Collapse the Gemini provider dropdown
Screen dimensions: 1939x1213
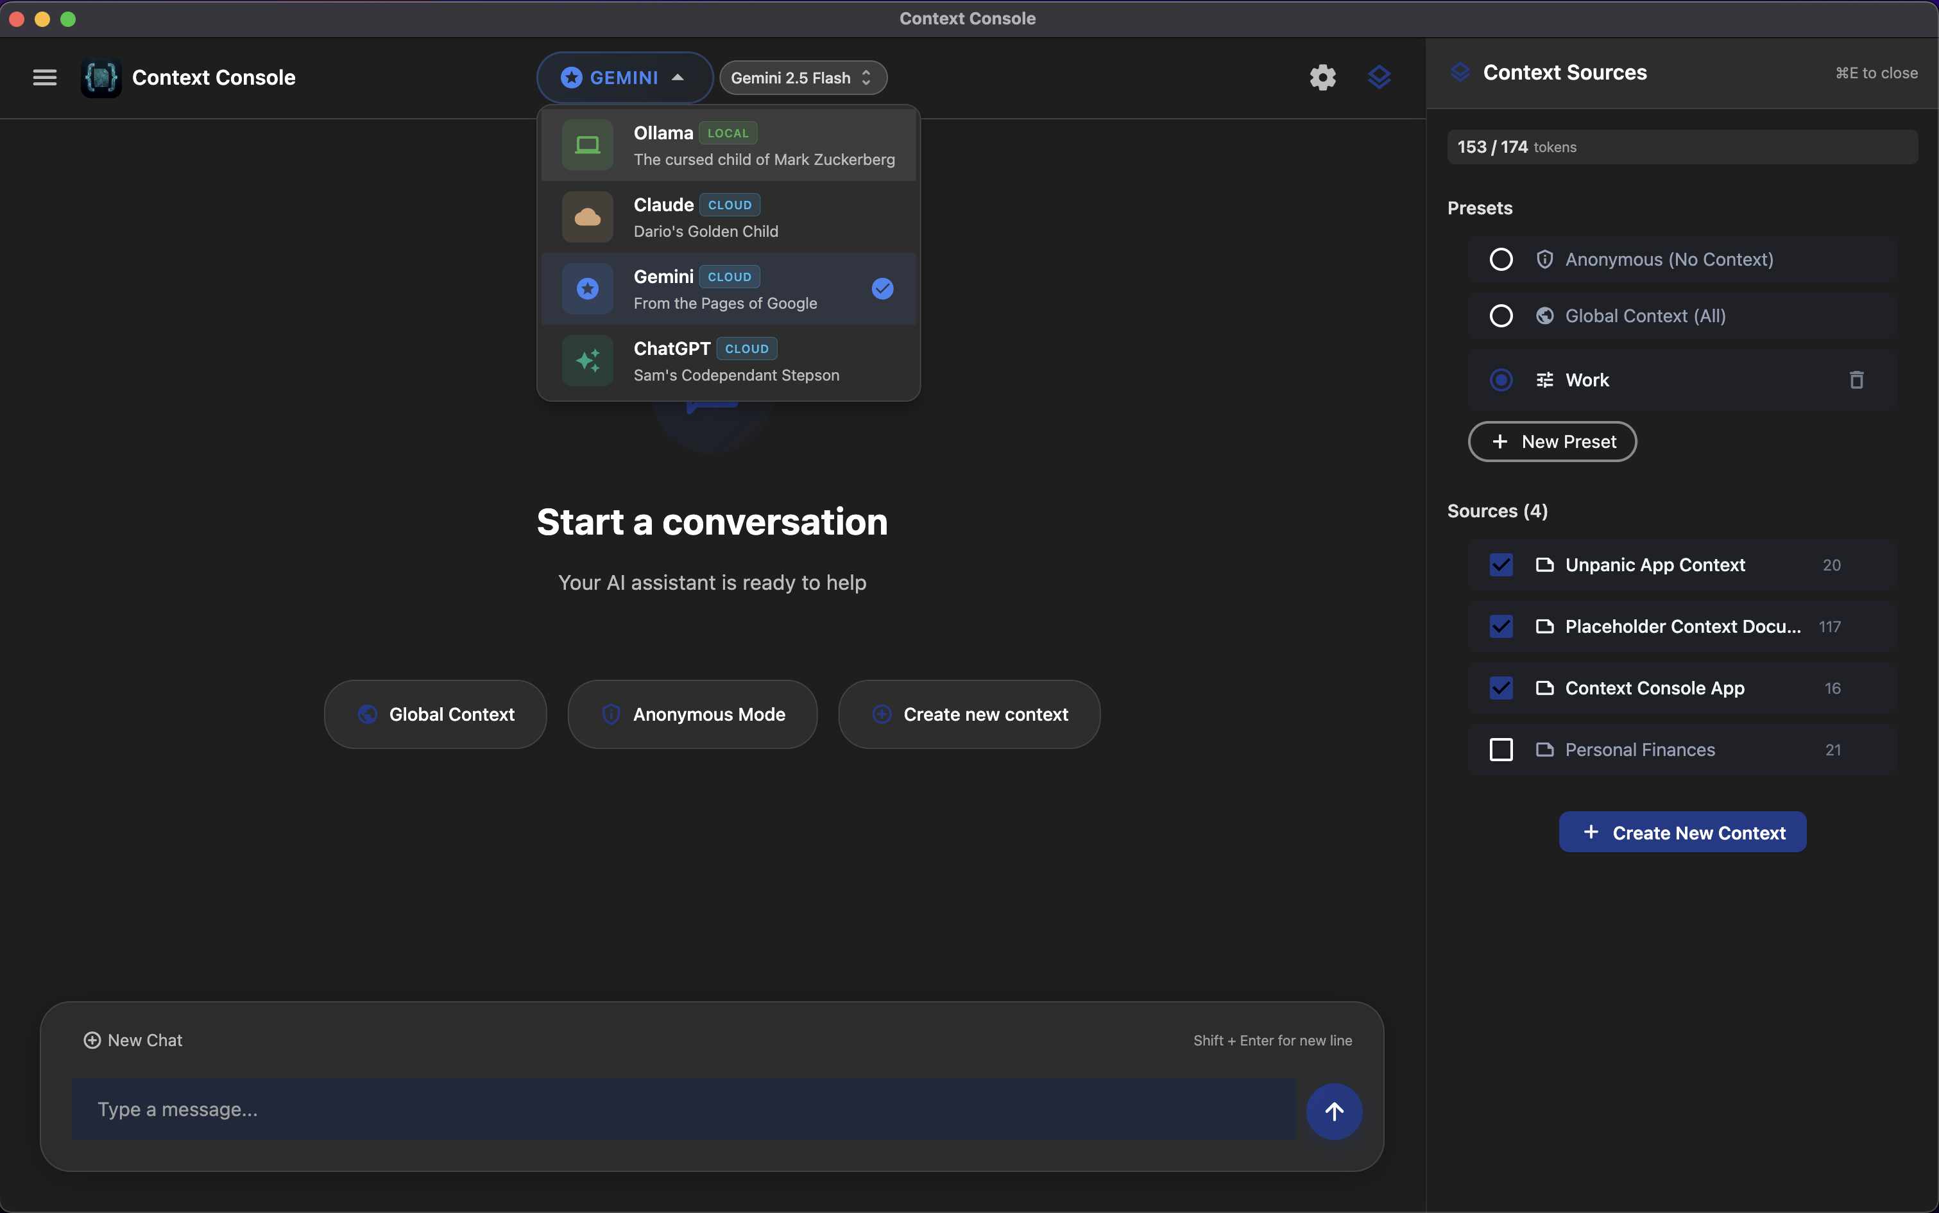pos(623,77)
